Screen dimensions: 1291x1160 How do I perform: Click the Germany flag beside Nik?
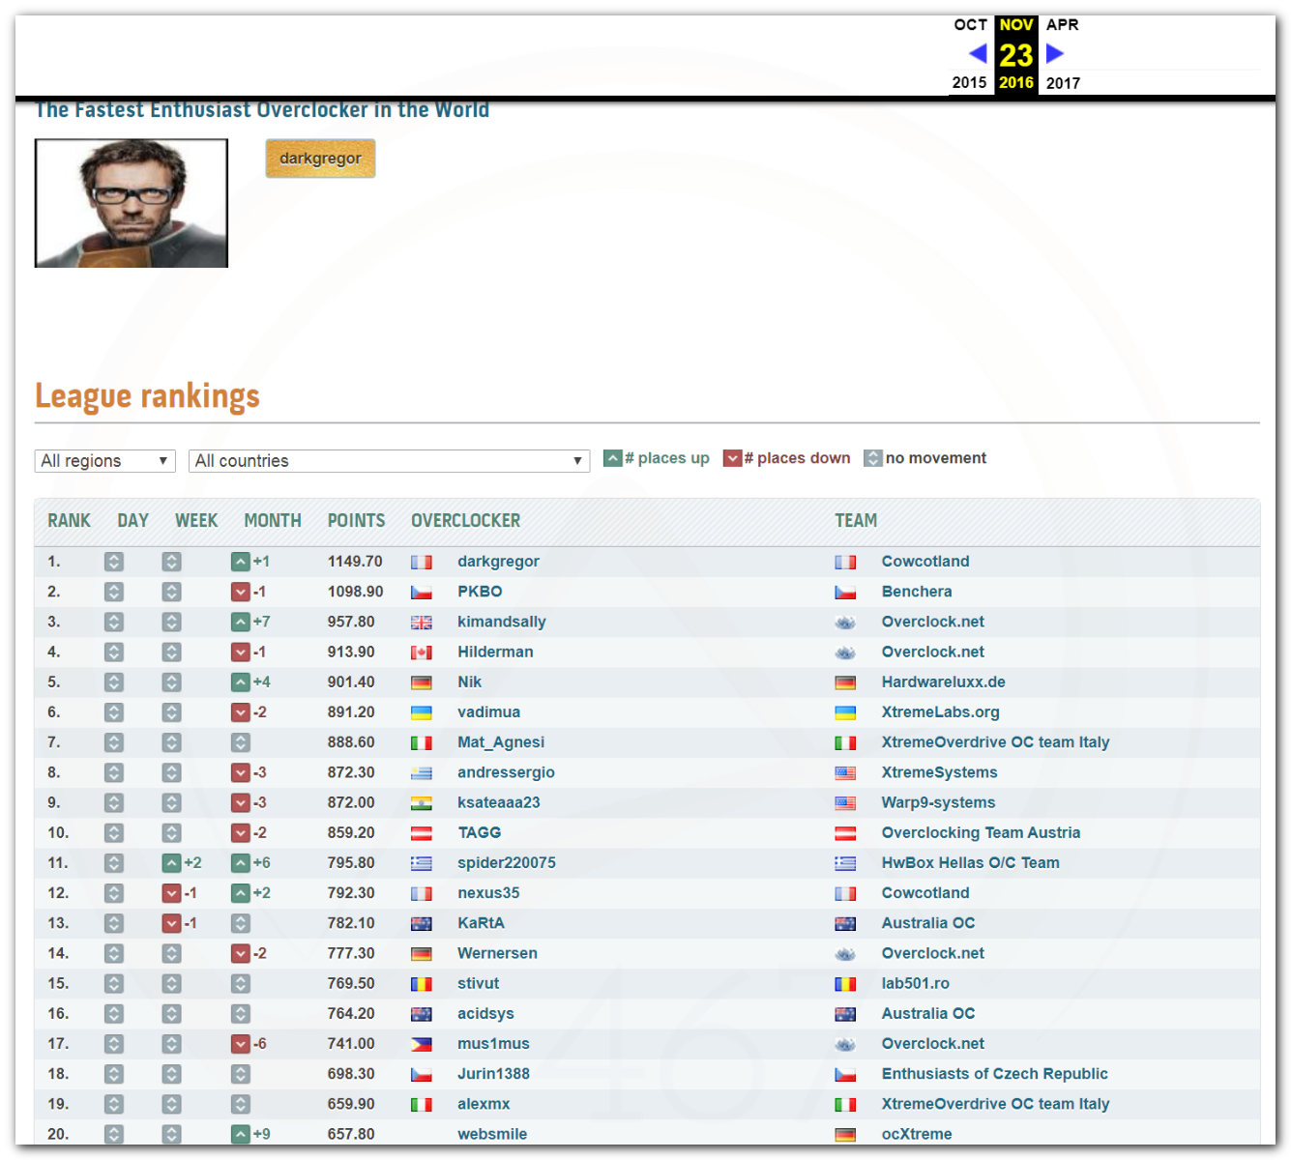422,682
